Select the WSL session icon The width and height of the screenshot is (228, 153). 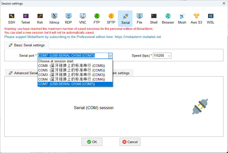210,18
